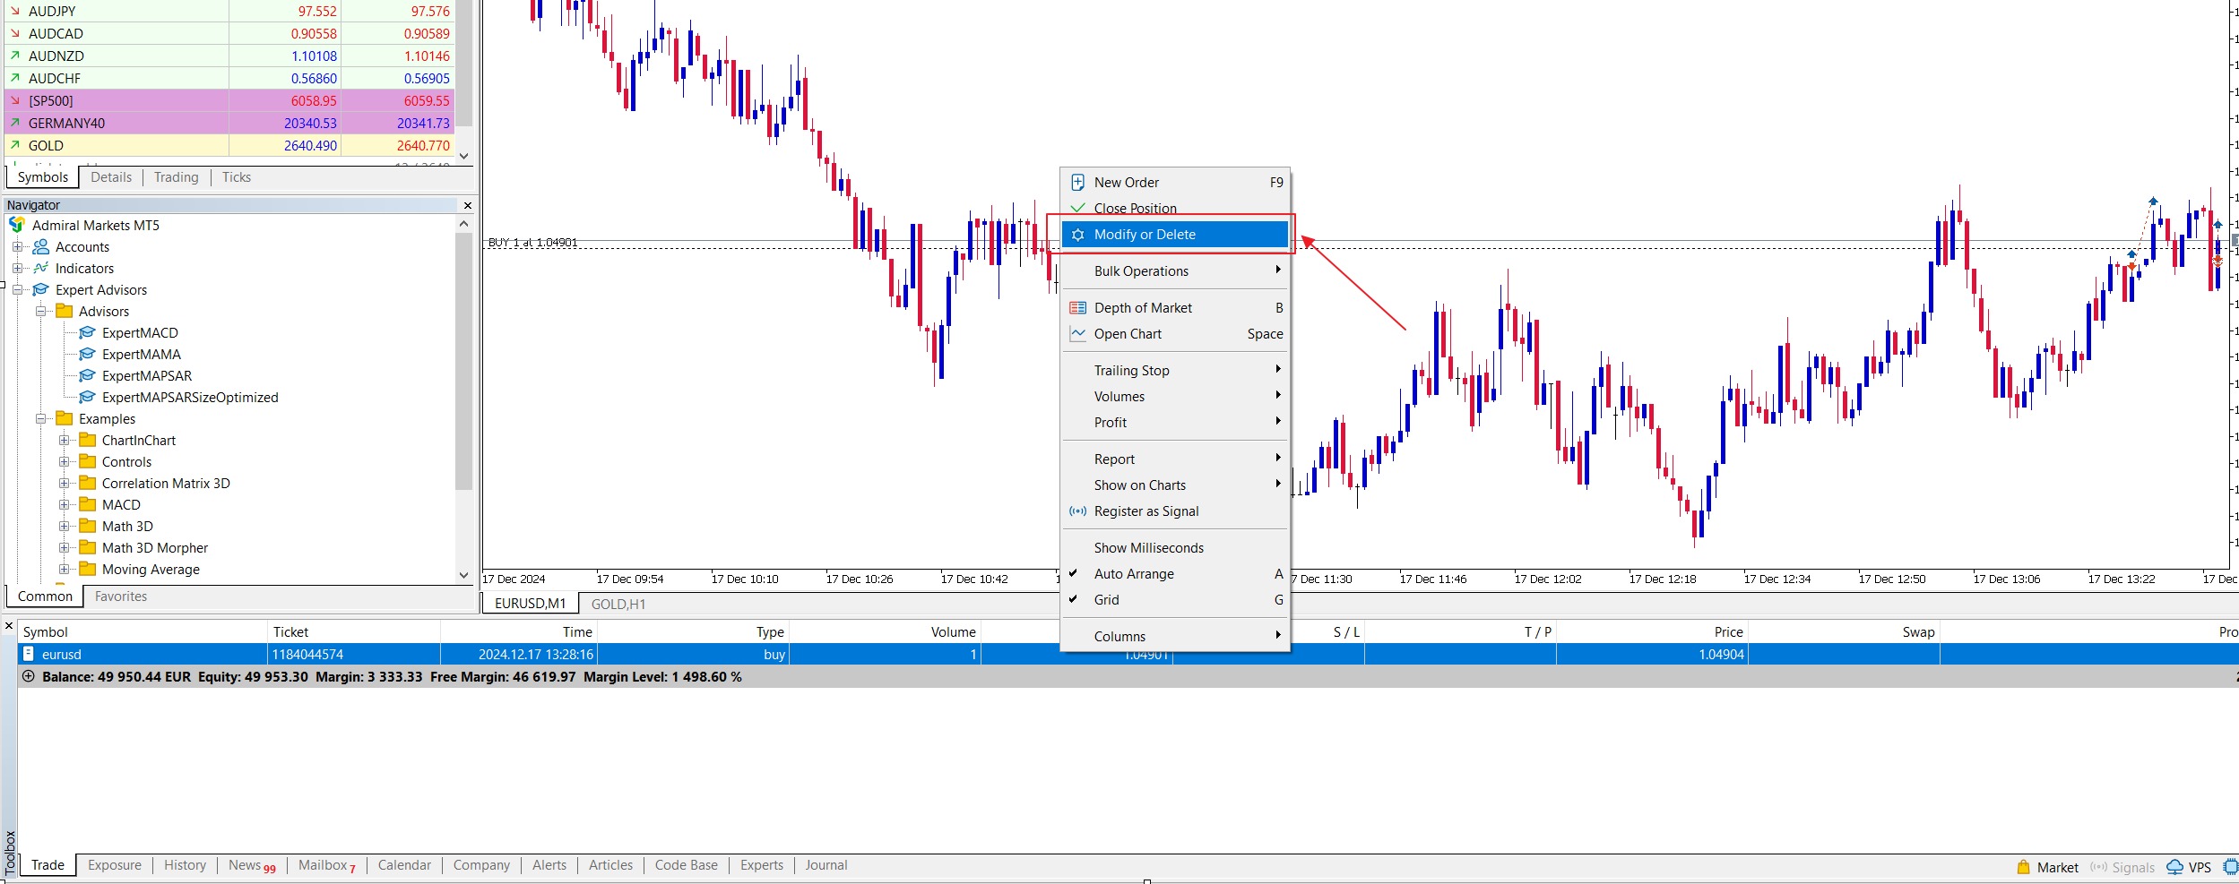Select the GERMANY40 symbol row

point(229,123)
